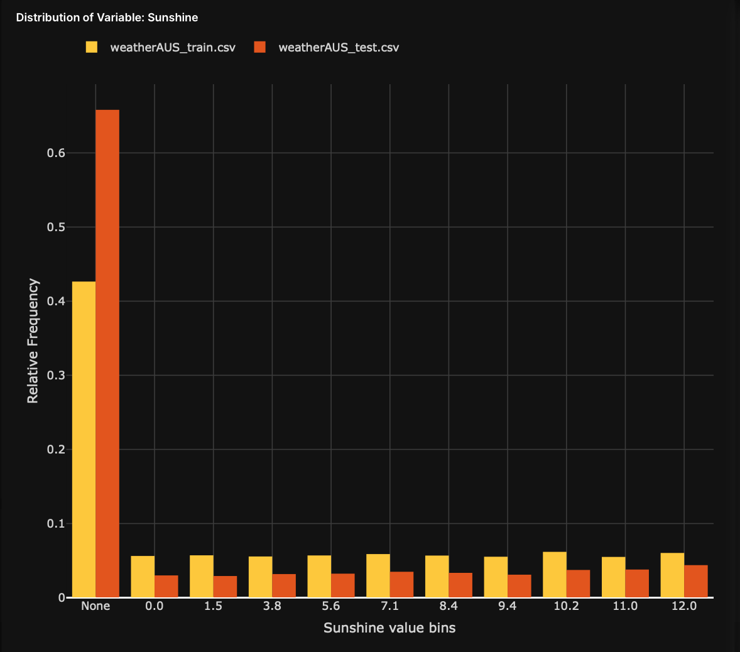The height and width of the screenshot is (652, 740).
Task: Click the orange weatherAUS_test.csv legend swatch
Action: coord(259,47)
